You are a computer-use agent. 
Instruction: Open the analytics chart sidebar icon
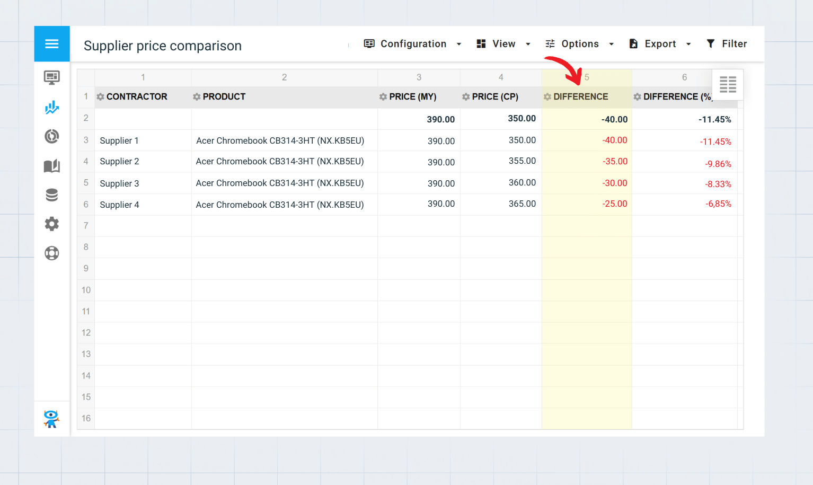pyautogui.click(x=52, y=108)
